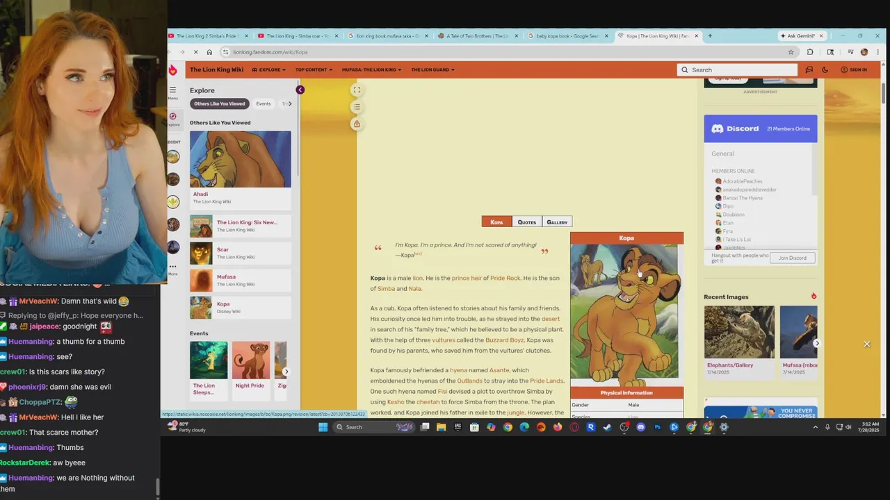The height and width of the screenshot is (500, 890).
Task: Open the Mufasa recommendation item
Action: [x=241, y=280]
